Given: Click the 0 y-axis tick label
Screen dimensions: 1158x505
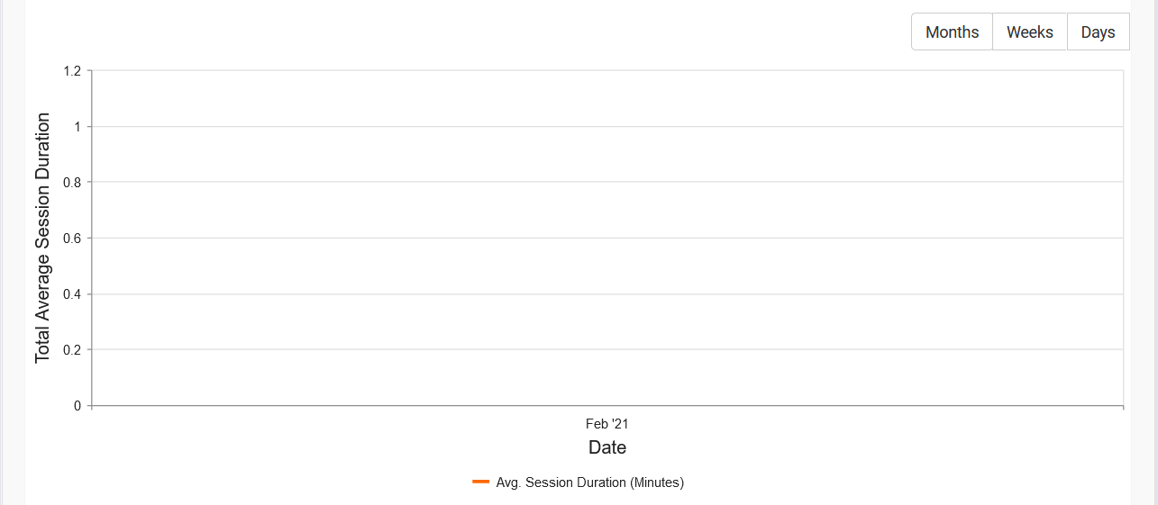Looking at the screenshot, I should click(x=78, y=406).
